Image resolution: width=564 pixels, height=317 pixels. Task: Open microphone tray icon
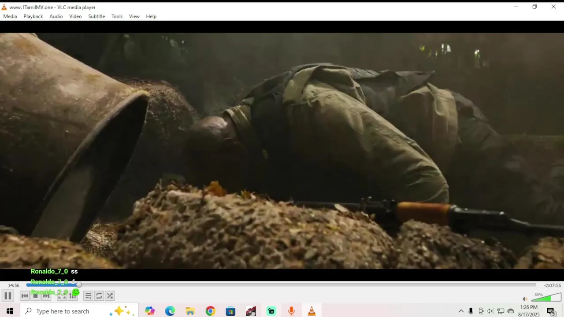471,311
